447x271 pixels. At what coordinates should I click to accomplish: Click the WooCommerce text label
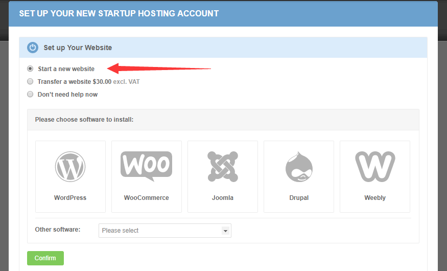146,198
